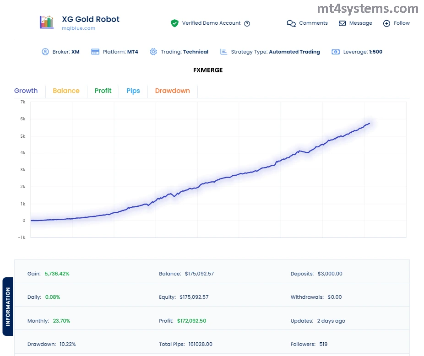This screenshot has width=424, height=356.
Task: Select the Pips tab
Action: [x=133, y=91]
